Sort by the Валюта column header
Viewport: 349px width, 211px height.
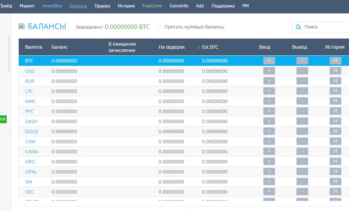[33, 47]
